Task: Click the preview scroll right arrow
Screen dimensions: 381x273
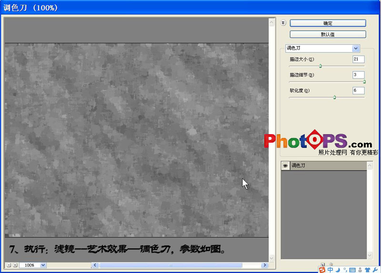Action: [265, 265]
